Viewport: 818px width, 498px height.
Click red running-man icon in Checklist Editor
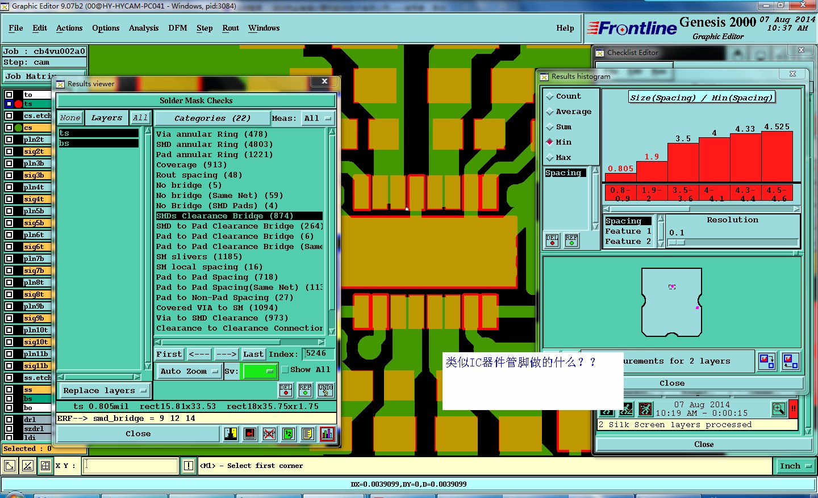[645, 409]
